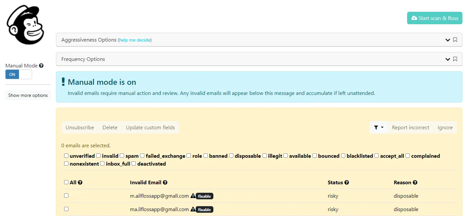
Task: Click Delete action in toolbar
Action: point(110,128)
